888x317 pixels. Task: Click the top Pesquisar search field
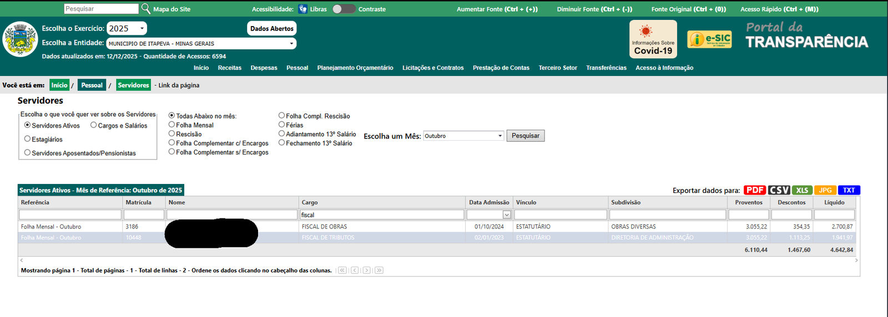tap(102, 9)
